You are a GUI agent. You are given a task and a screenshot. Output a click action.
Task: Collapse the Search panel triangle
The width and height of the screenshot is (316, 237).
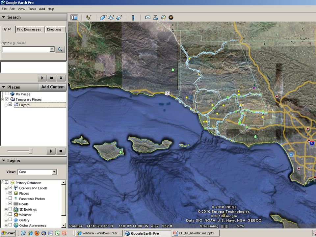point(3,17)
